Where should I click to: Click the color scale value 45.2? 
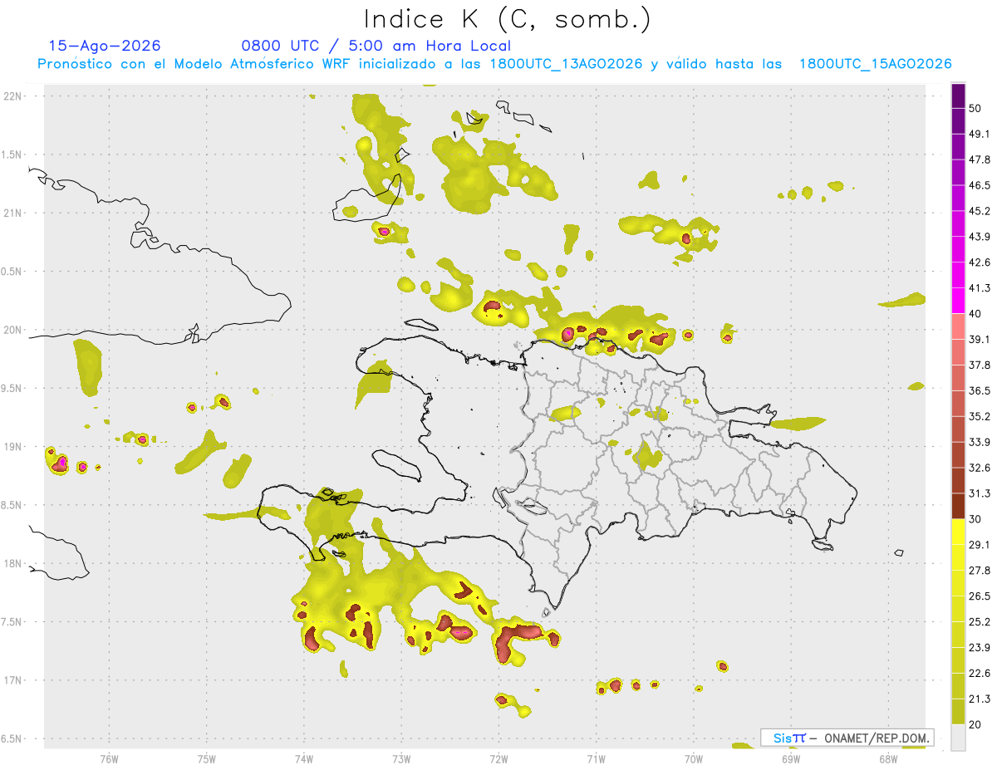pyautogui.click(x=980, y=211)
